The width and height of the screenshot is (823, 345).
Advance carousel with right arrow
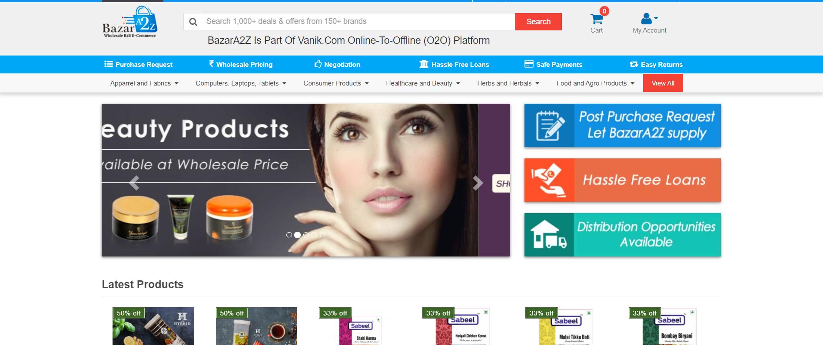point(478,183)
